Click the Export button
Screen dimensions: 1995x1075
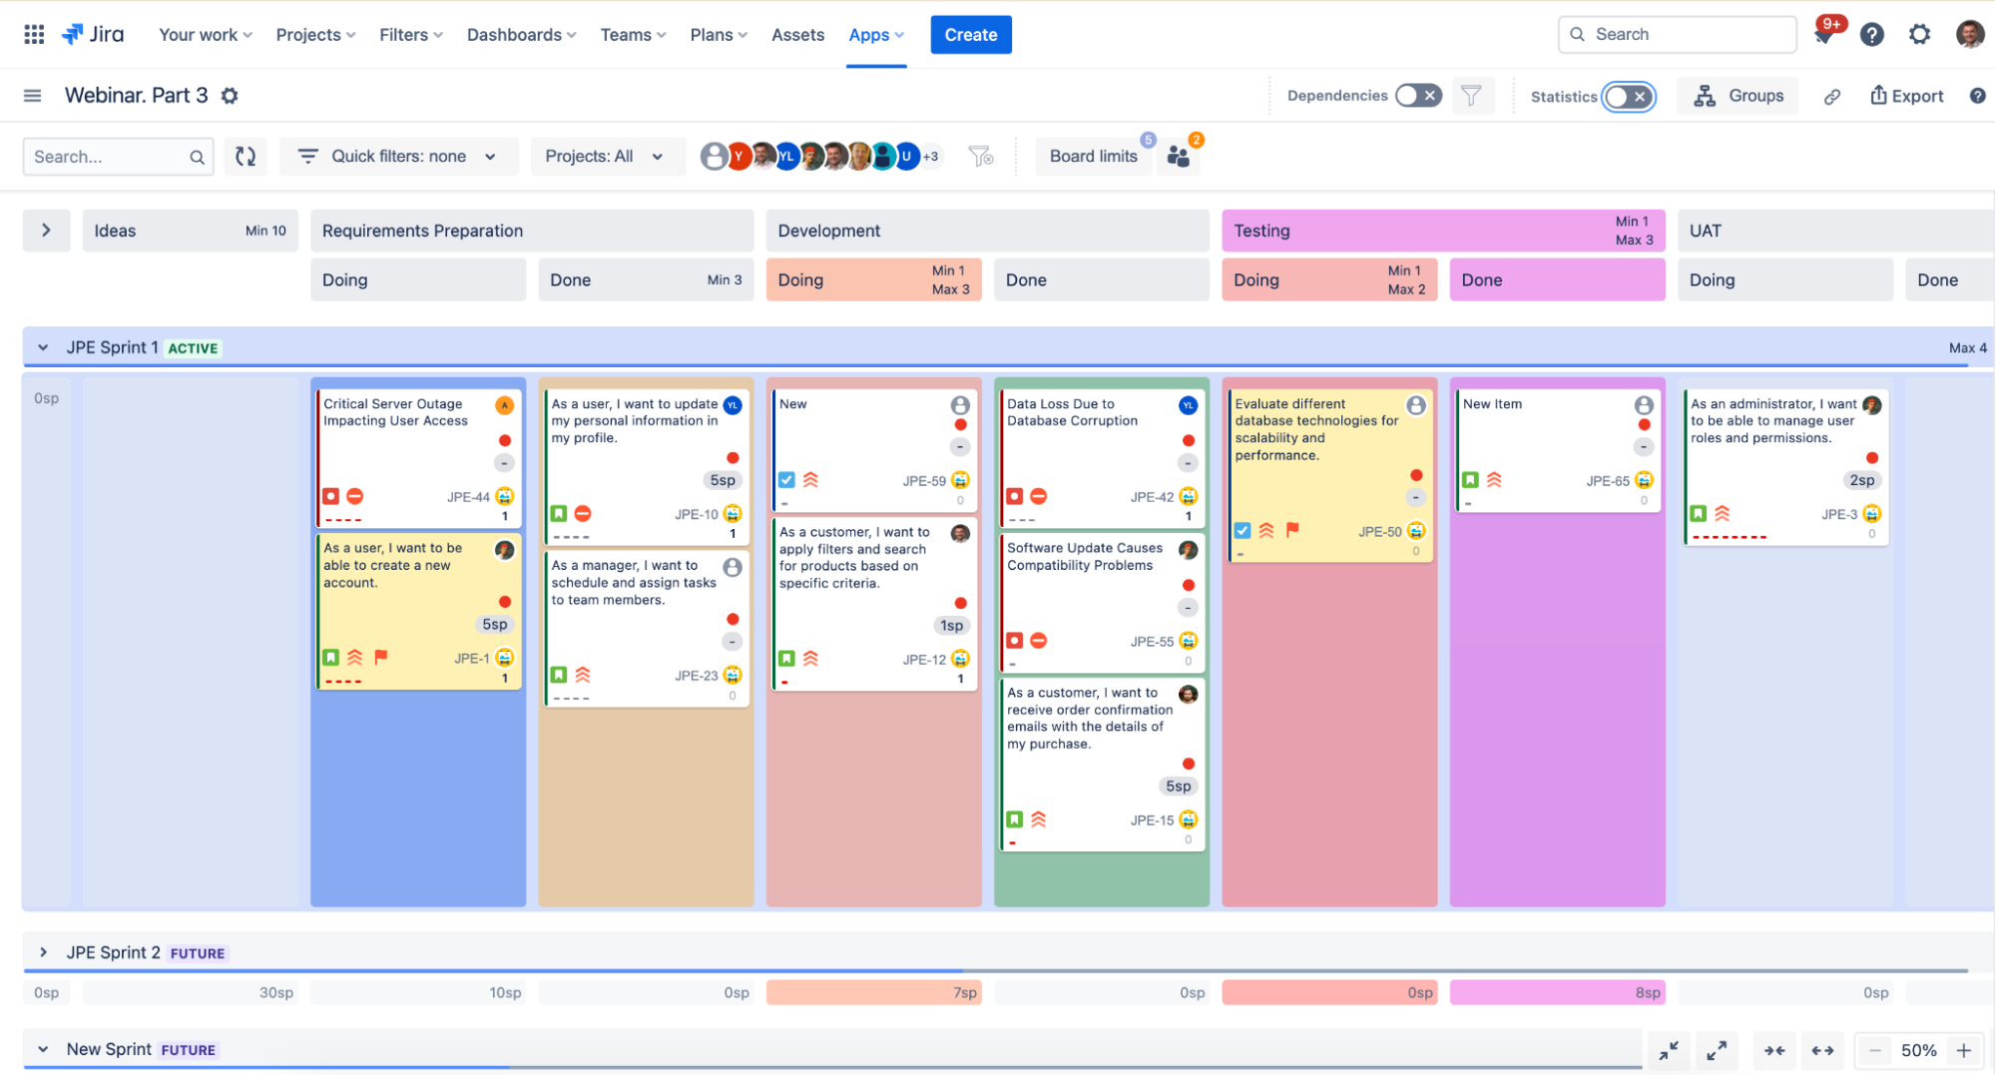point(1906,96)
